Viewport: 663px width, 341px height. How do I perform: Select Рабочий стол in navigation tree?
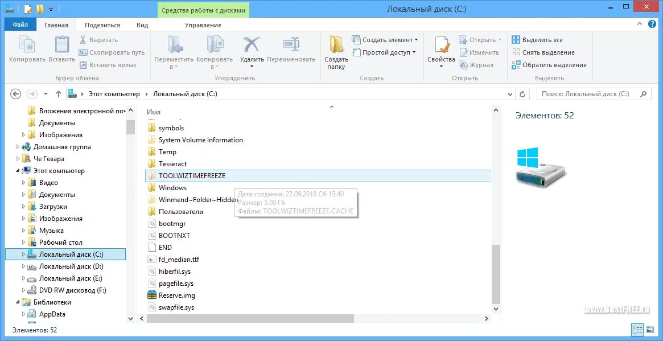61,243
